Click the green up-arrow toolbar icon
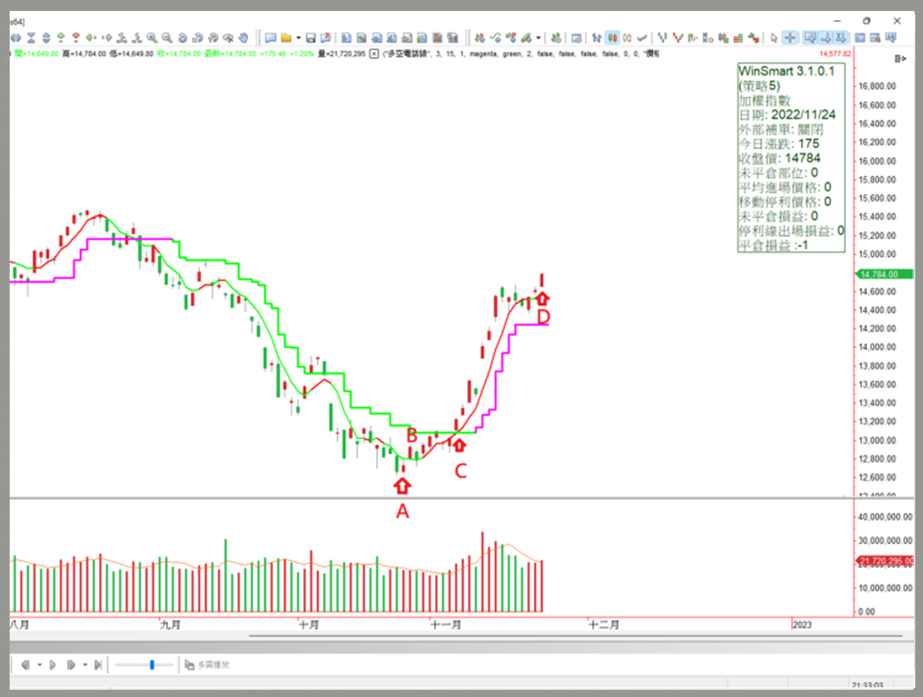 (x=61, y=38)
